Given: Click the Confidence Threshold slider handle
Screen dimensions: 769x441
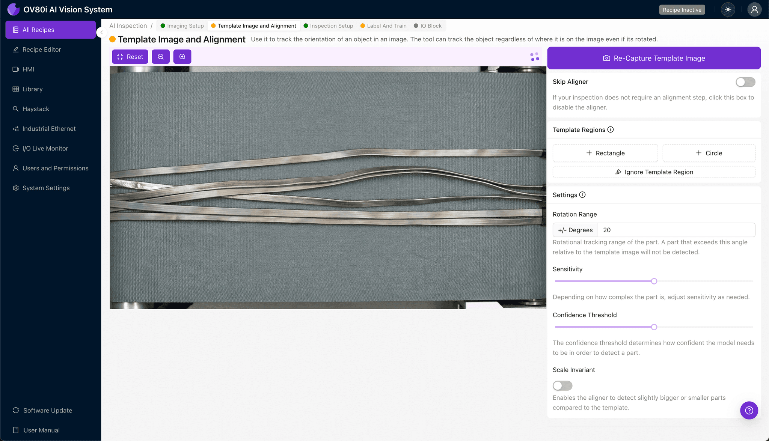Looking at the screenshot, I should (654, 327).
